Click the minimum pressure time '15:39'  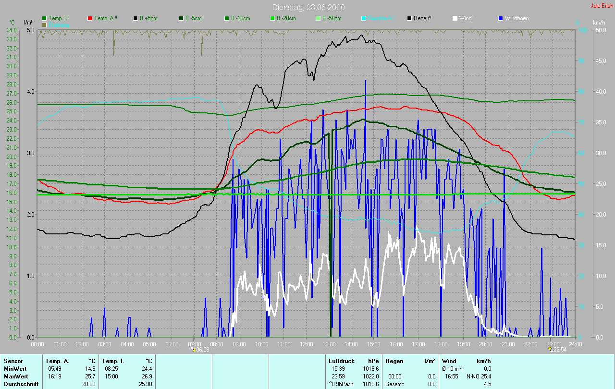(x=338, y=368)
